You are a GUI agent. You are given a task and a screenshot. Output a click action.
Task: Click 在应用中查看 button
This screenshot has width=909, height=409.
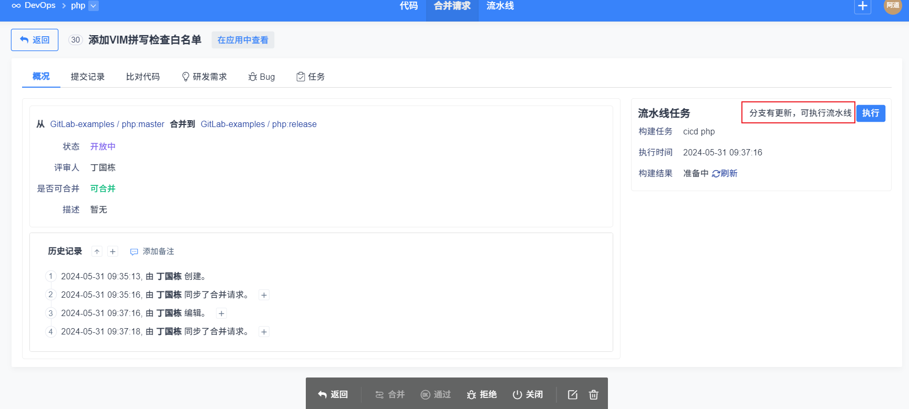[x=243, y=40]
